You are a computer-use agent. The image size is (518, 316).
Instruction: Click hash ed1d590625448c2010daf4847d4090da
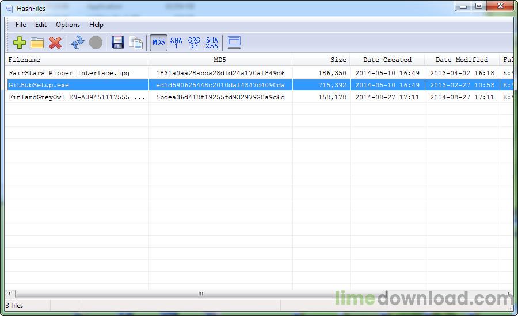220,85
